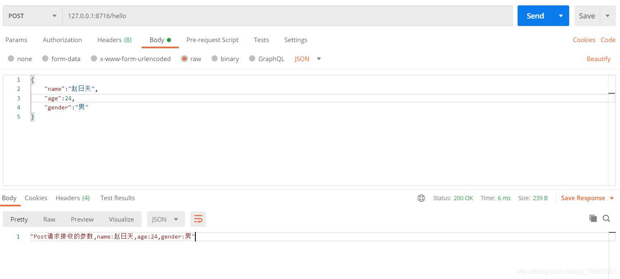
Task: Select the none body type radio
Action: coord(11,59)
